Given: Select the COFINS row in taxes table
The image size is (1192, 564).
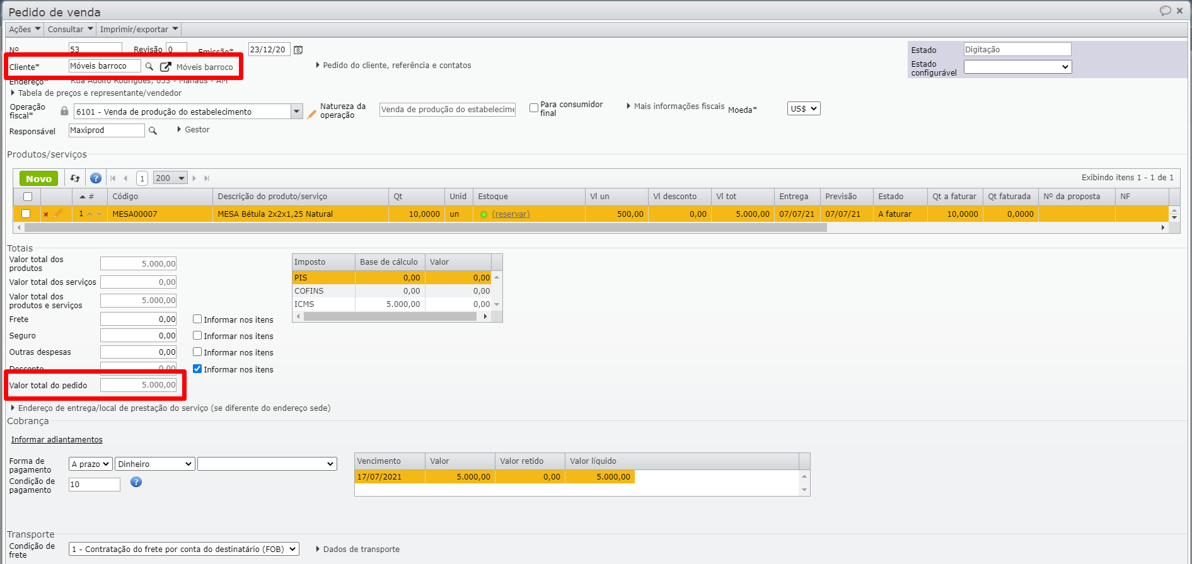Looking at the screenshot, I should 391,291.
